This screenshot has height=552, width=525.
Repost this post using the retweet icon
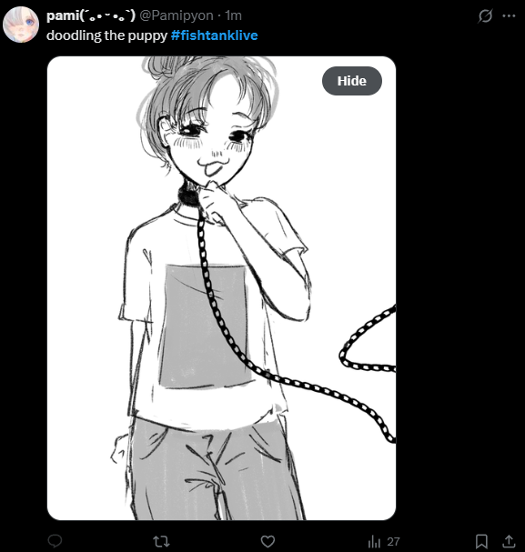pyautogui.click(x=161, y=541)
